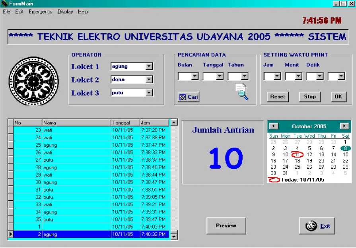Viewport: 356px width, 248px height.
Task: Open the Emergency menu
Action: pyautogui.click(x=40, y=12)
